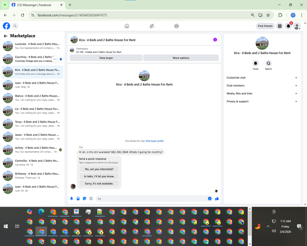This screenshot has height=246, width=307.
Task: Click the Chrome profile avatar in toolbar
Action: [x=293, y=15]
